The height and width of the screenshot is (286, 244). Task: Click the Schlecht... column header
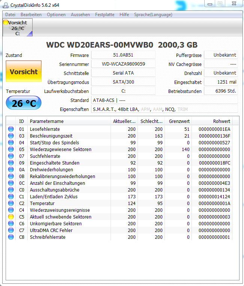(151, 121)
